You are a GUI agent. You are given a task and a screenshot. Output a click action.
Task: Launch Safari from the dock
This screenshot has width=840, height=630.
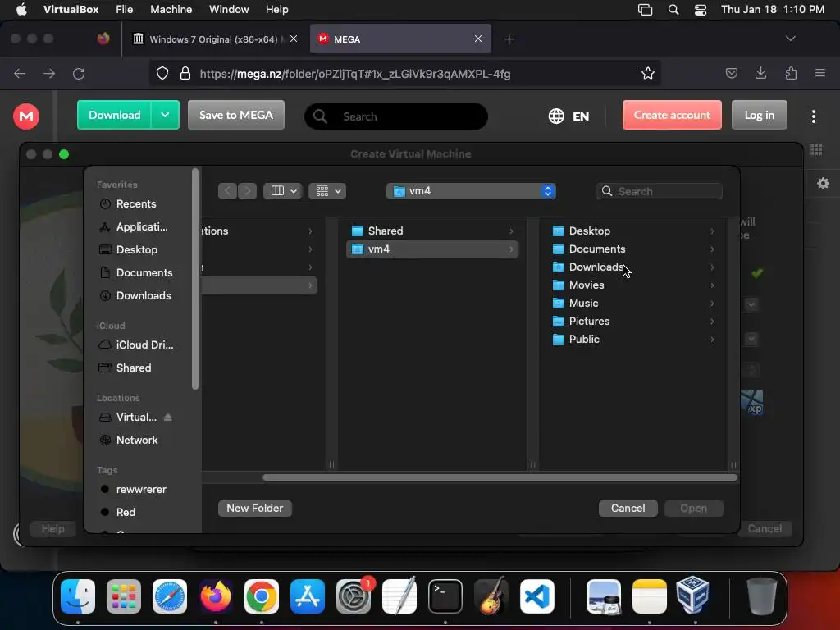pos(170,596)
